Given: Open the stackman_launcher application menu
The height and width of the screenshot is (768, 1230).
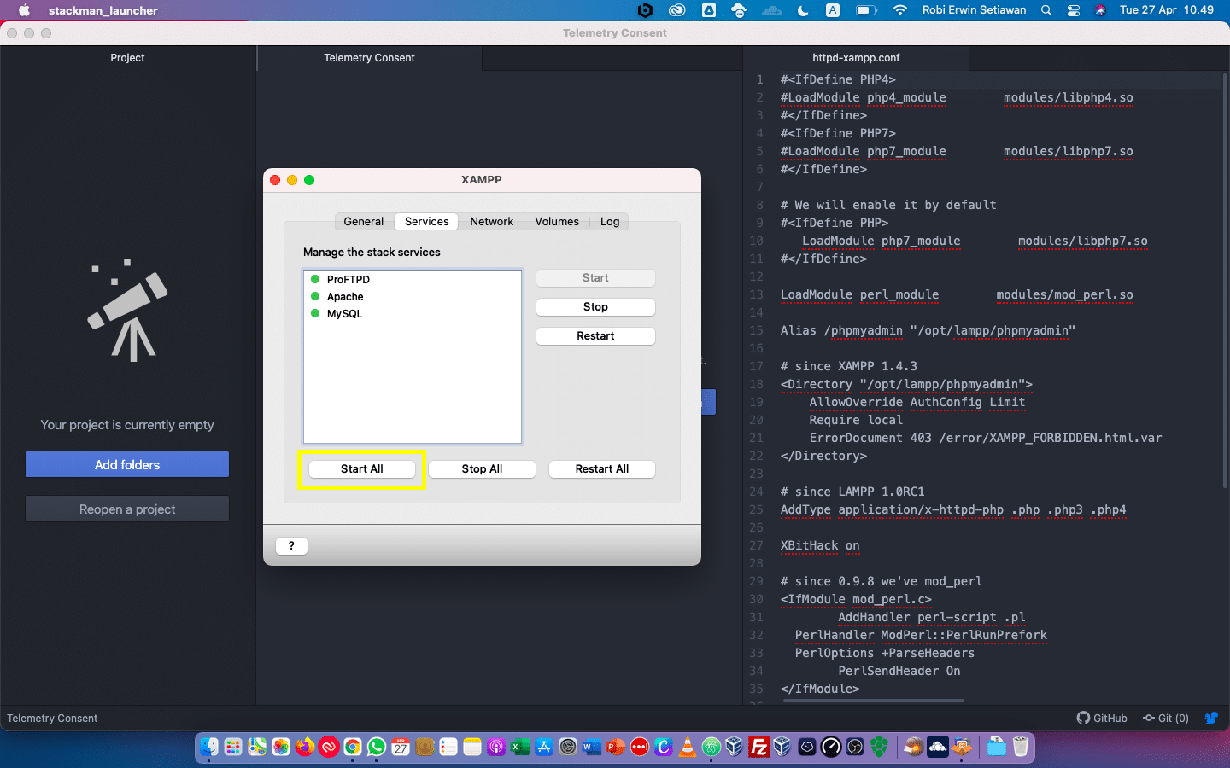Looking at the screenshot, I should (x=103, y=10).
